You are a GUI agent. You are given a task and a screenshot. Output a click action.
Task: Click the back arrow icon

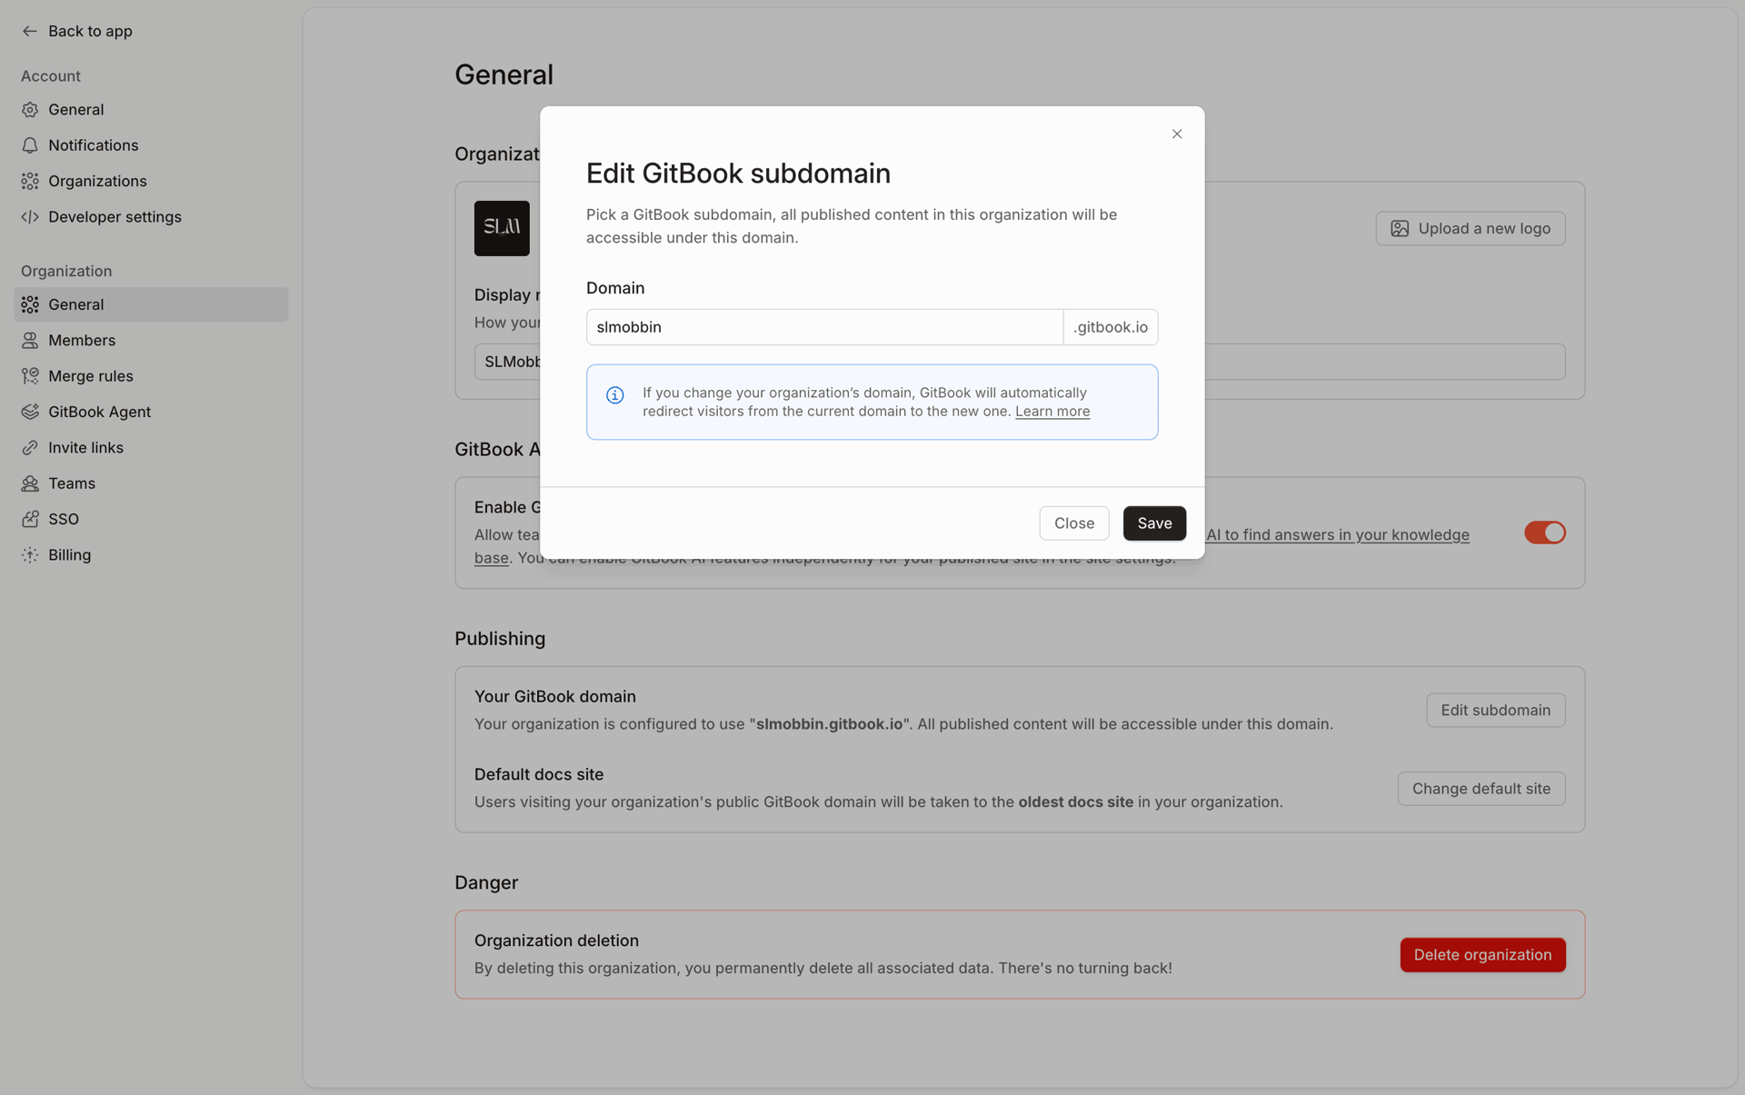pos(30,31)
